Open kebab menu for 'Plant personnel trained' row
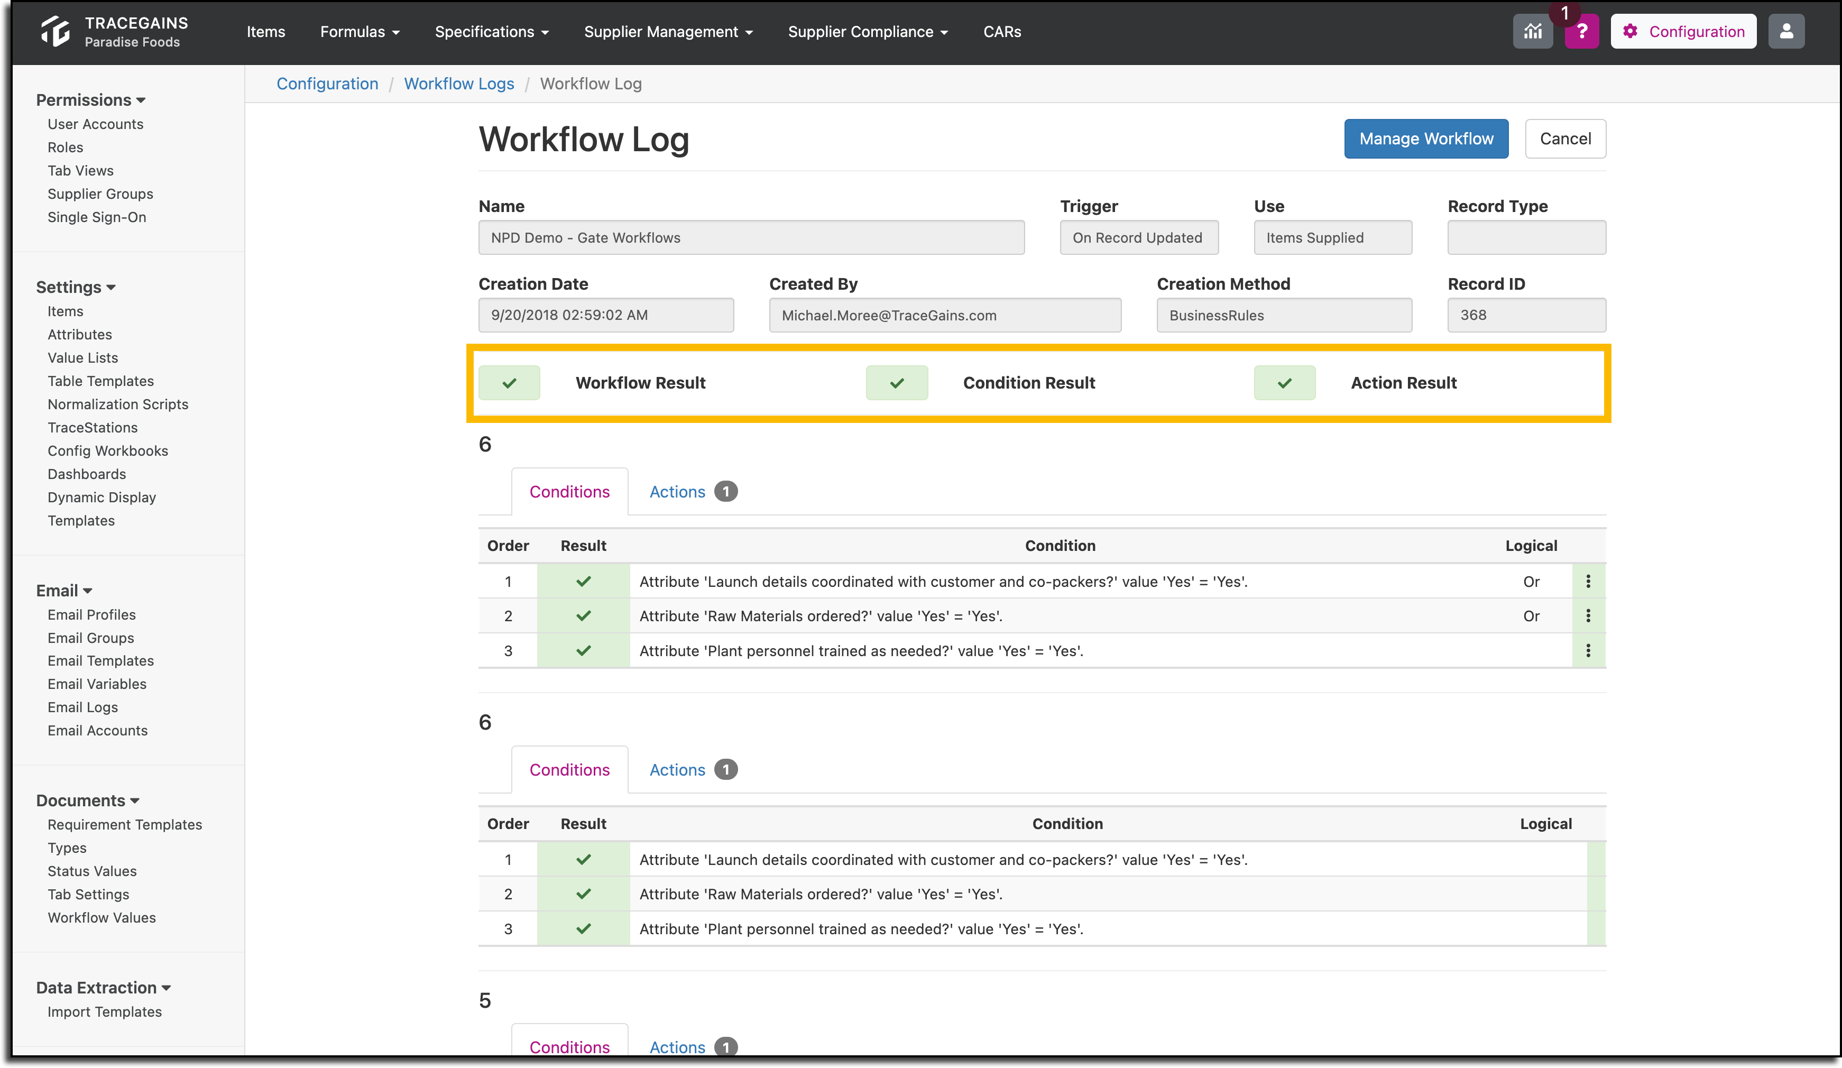Viewport: 1842px width, 1068px height. (1588, 650)
